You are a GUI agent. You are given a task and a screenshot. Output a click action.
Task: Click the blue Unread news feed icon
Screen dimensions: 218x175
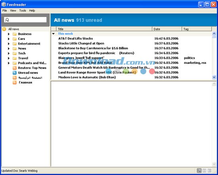click(x=15, y=73)
